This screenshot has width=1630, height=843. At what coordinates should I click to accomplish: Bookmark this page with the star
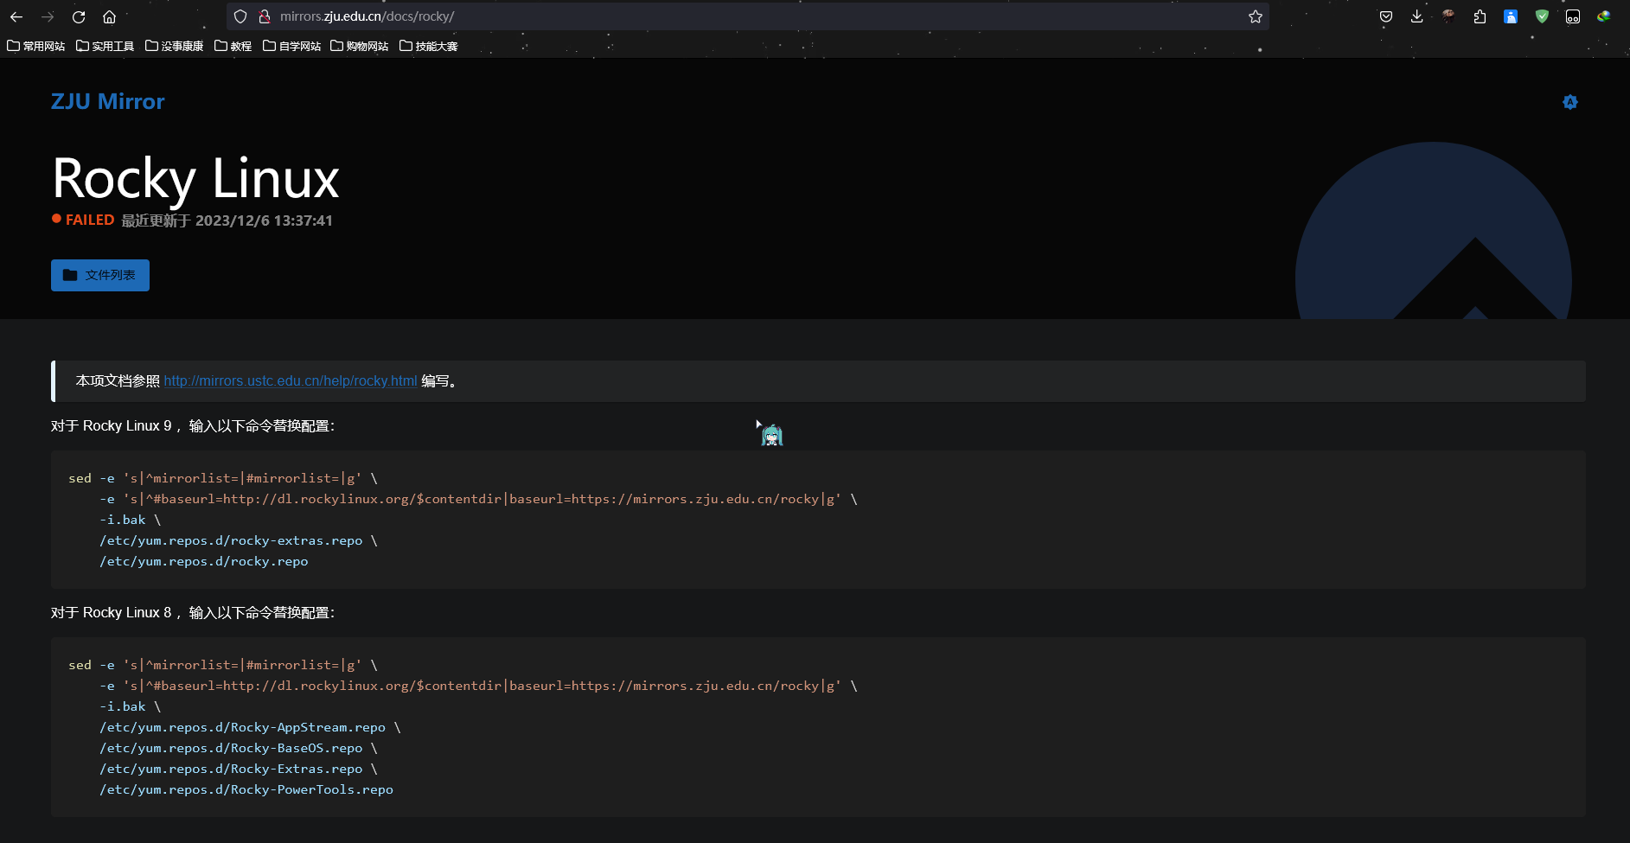click(x=1256, y=16)
